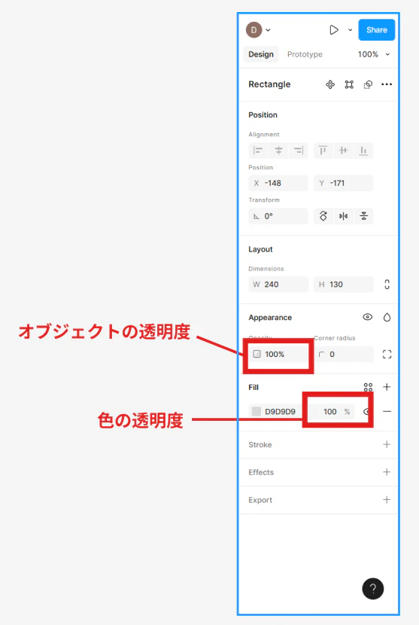Click the user avatar D

point(254,30)
